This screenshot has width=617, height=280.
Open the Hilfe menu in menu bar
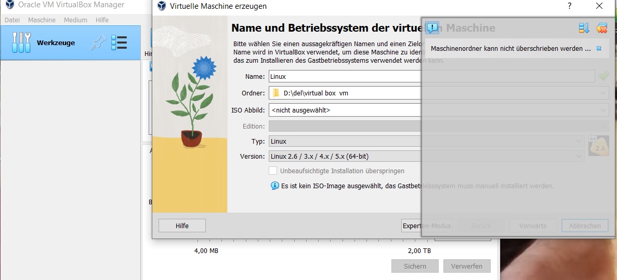[102, 20]
